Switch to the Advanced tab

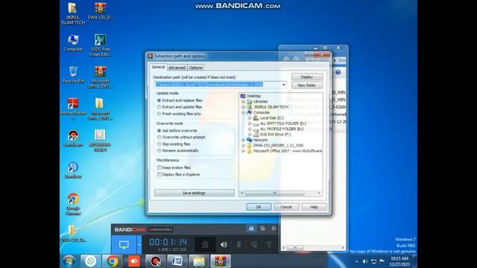pos(177,68)
